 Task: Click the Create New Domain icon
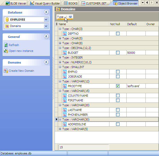tap(6, 71)
